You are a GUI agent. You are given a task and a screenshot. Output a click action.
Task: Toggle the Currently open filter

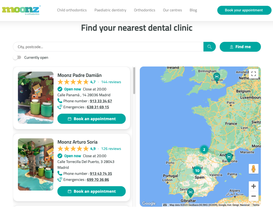[x=17, y=57]
